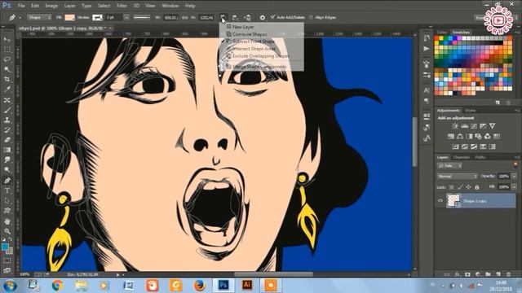Open the shape Fill color swatch
522x293 pixels.
click(69, 17)
